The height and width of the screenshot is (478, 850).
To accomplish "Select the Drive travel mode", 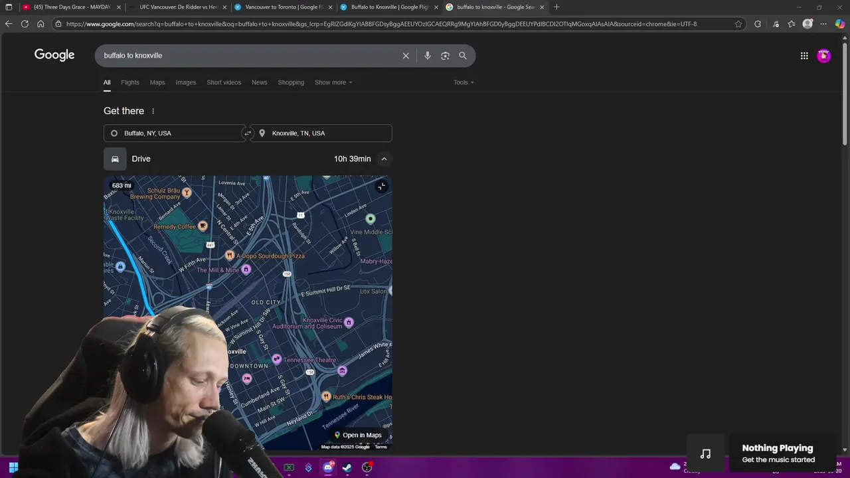I will [115, 159].
